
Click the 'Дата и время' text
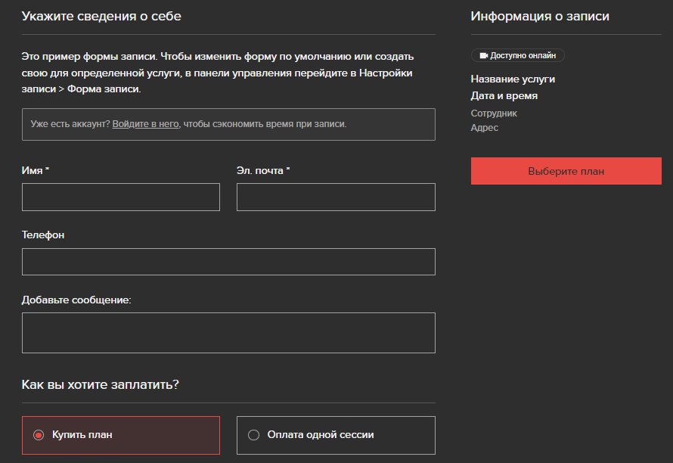[504, 96]
